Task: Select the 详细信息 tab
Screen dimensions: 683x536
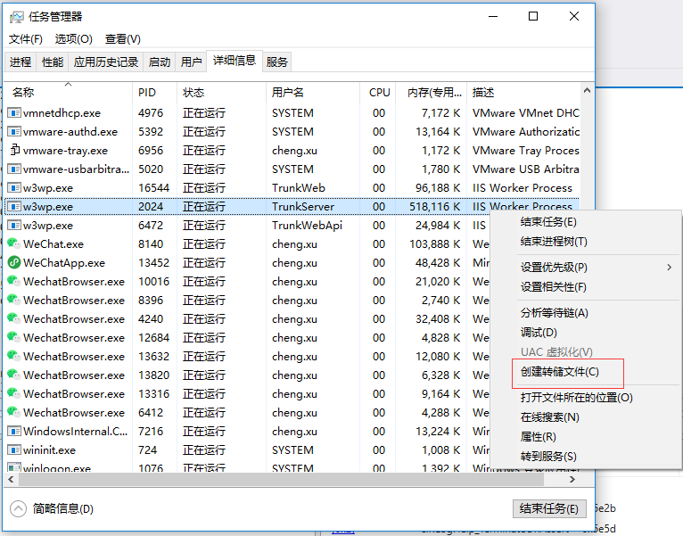Action: point(235,61)
